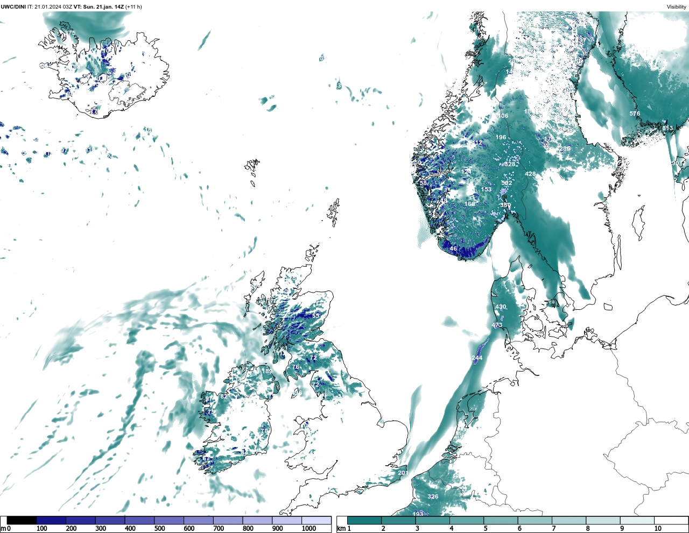
Task: Click the dark blue 100–200 m legend swatch
Action: click(51, 520)
